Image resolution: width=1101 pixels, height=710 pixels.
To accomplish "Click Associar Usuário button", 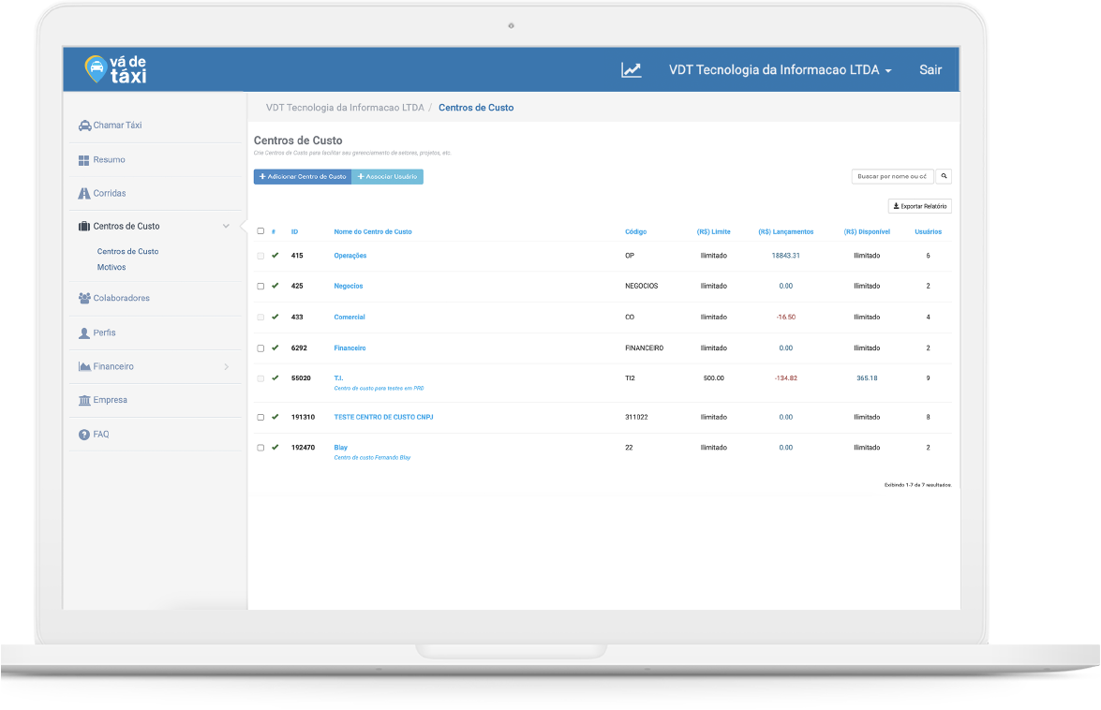I will pos(388,177).
